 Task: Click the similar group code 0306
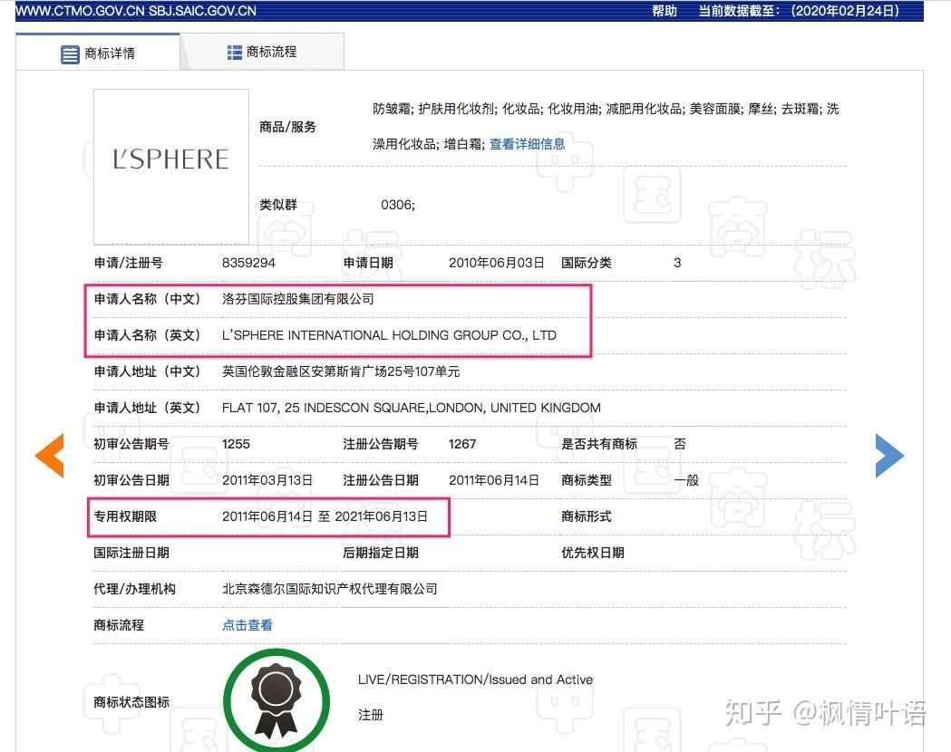pos(397,205)
